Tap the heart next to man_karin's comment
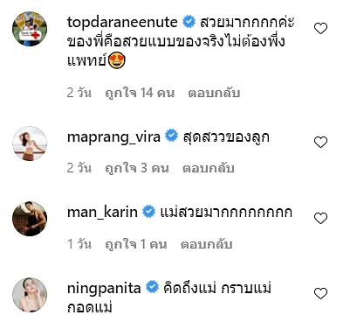The height and width of the screenshot is (329, 350). (321, 218)
